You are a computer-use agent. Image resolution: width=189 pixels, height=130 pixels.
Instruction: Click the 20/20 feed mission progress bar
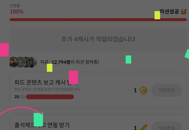50,97
